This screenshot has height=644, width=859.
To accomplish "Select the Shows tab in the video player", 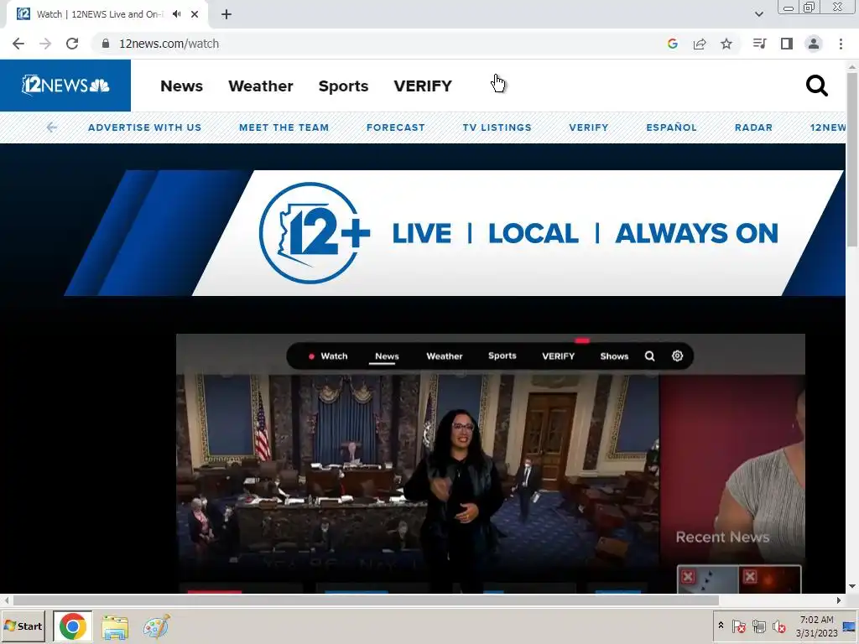I will click(614, 356).
